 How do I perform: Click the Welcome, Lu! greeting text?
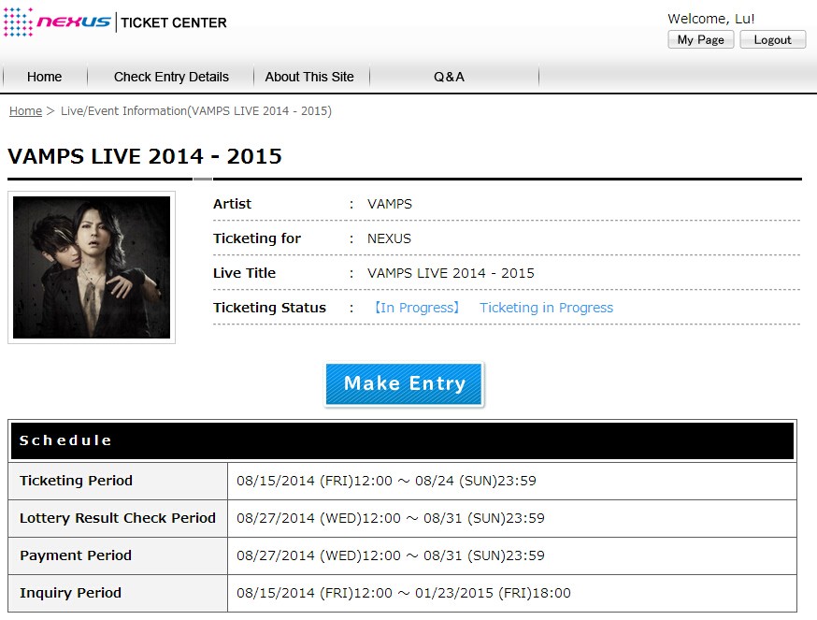[710, 19]
